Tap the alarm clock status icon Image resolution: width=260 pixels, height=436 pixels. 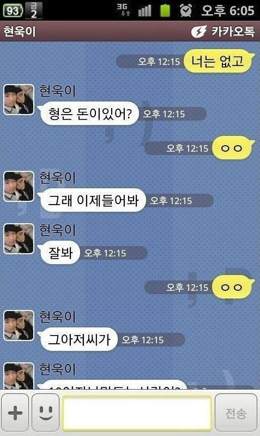click(x=185, y=10)
